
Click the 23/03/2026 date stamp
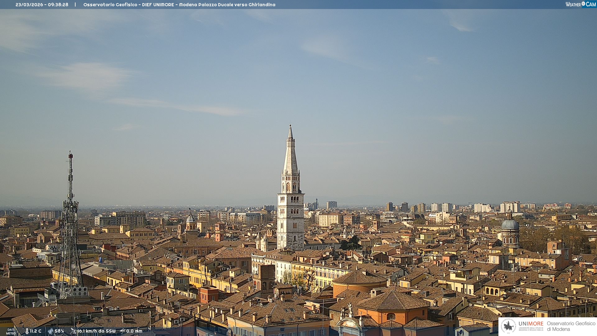click(29, 5)
